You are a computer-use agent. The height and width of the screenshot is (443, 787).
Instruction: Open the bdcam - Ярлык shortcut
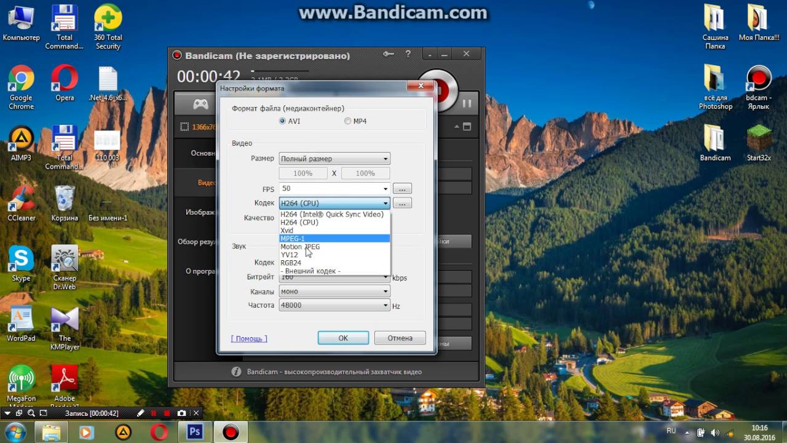pyautogui.click(x=757, y=88)
